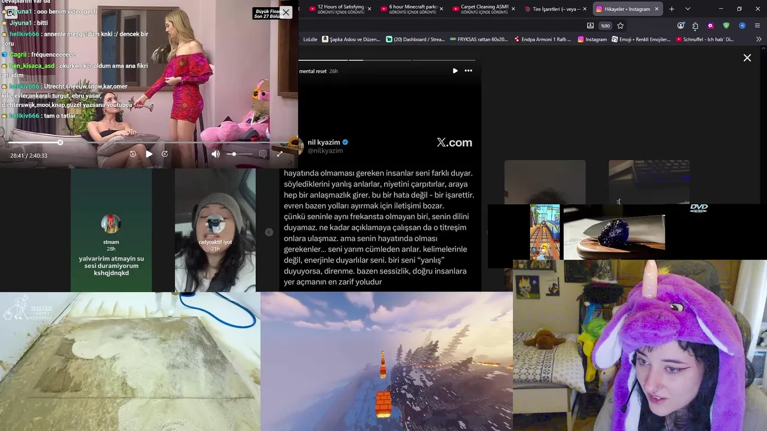Toggle subtitles in picture-in-picture player
The image size is (767, 431).
(x=262, y=154)
